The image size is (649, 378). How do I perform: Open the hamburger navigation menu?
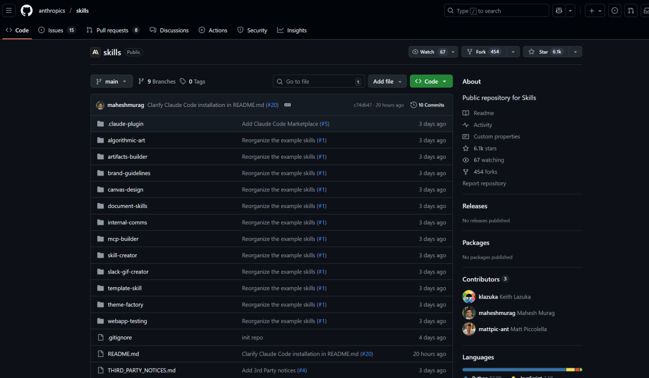click(x=8, y=10)
